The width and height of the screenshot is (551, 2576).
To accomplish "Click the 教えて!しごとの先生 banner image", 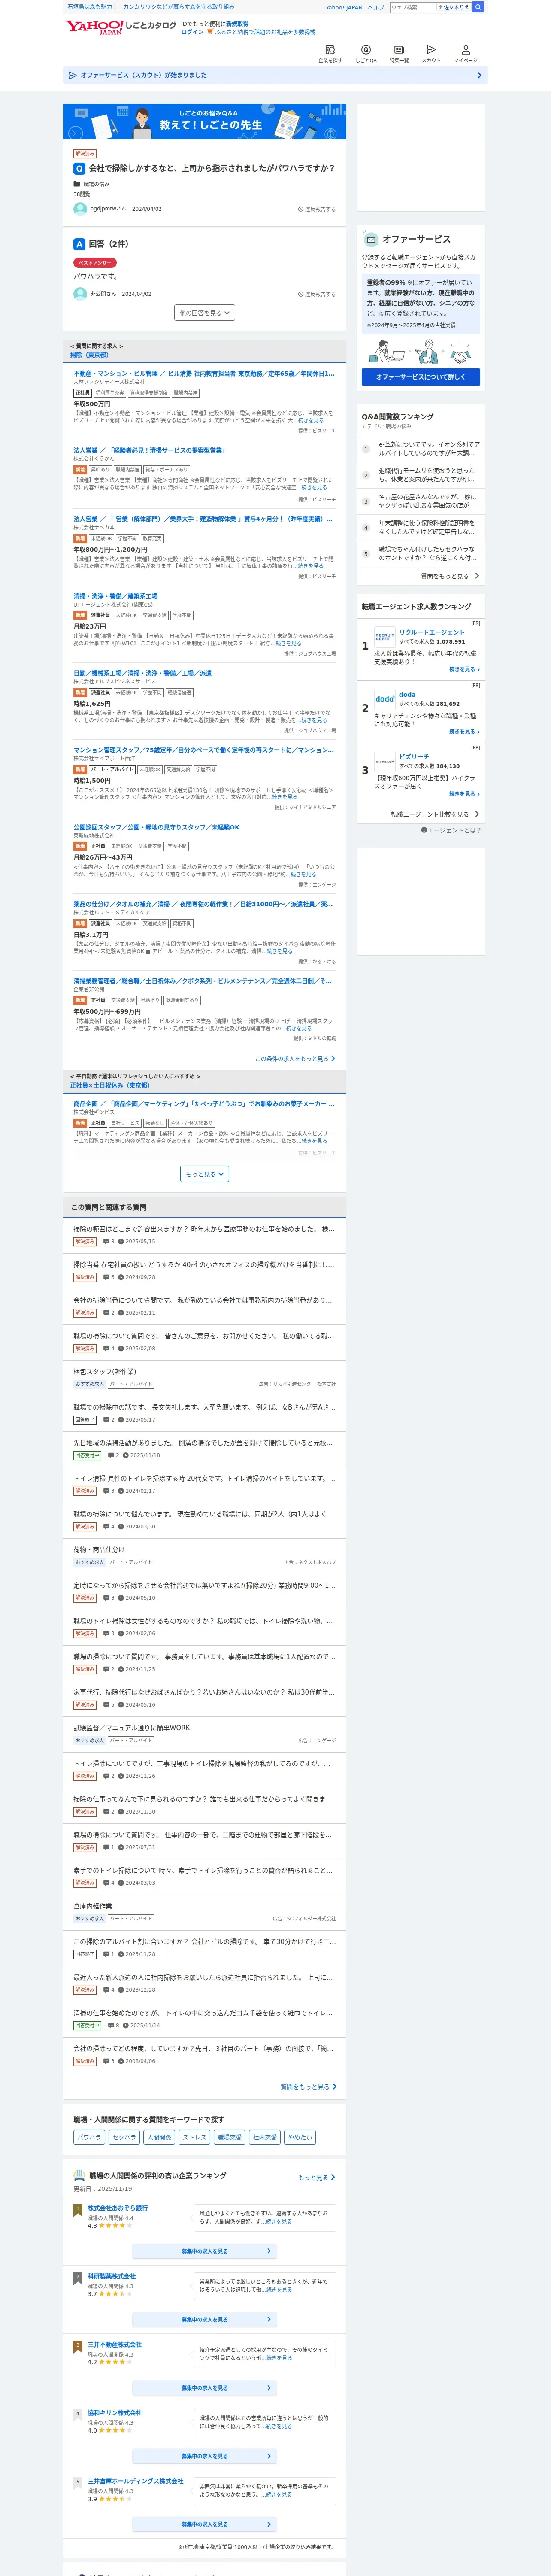I will click(204, 122).
